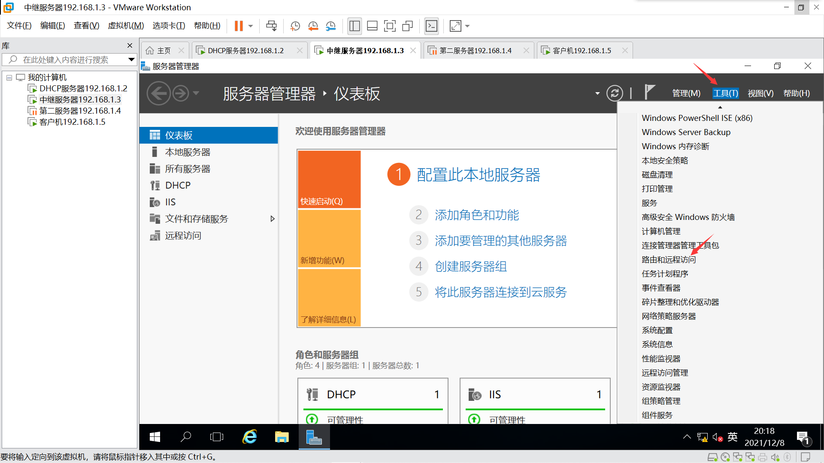Click the library search input field
The image size is (824, 463).
click(x=65, y=60)
